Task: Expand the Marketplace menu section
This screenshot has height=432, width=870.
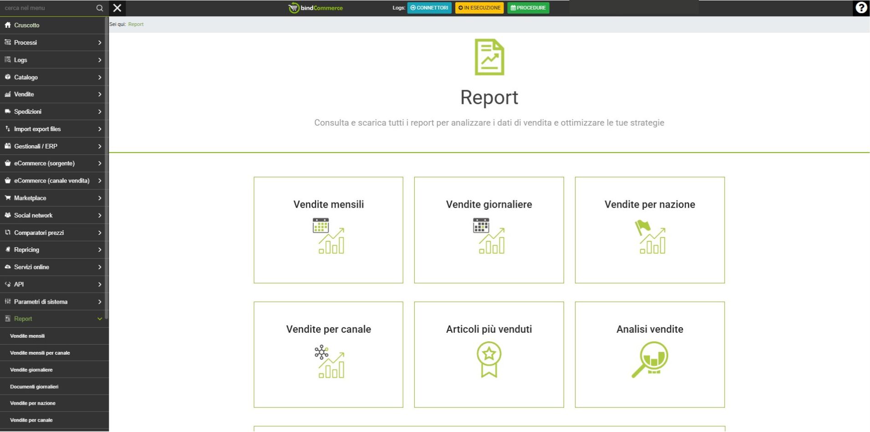Action: point(54,198)
